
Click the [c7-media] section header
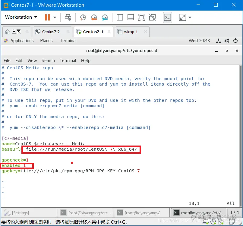[x=15, y=138]
